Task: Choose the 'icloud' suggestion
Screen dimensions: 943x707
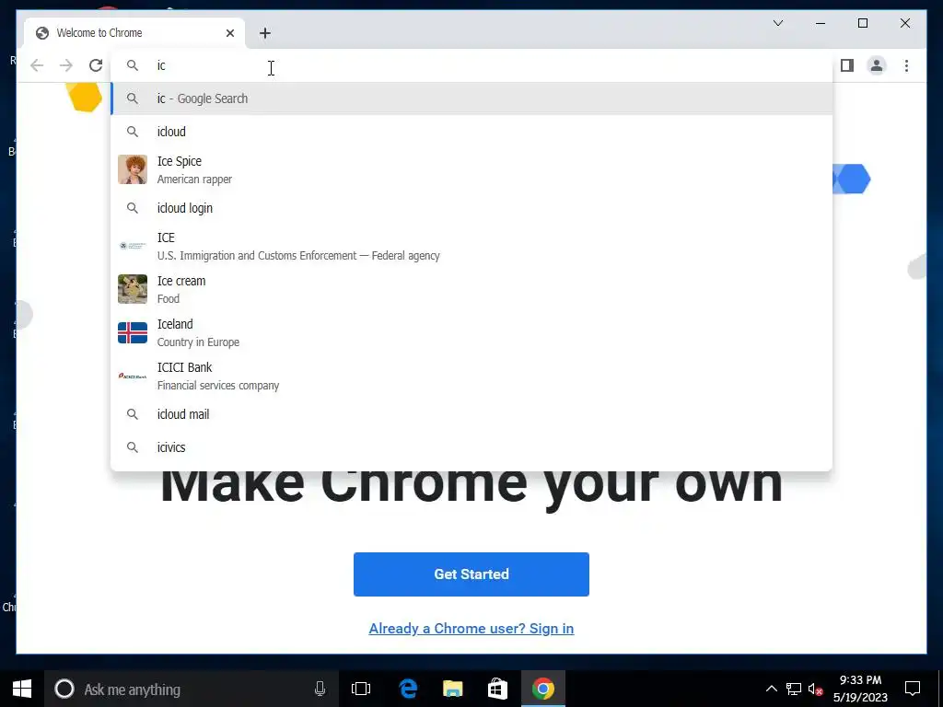Action: tap(472, 132)
